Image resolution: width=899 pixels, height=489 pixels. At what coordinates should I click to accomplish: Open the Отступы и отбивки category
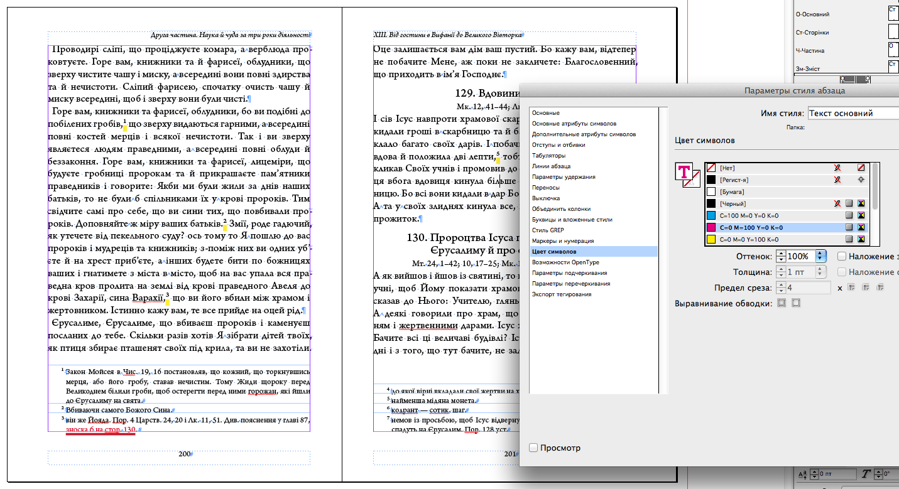pyautogui.click(x=593, y=145)
